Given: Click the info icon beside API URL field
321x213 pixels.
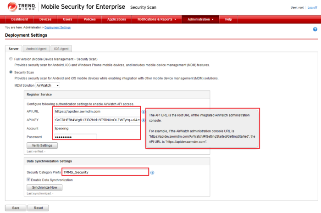Looking at the screenshot, I should click(143, 112).
